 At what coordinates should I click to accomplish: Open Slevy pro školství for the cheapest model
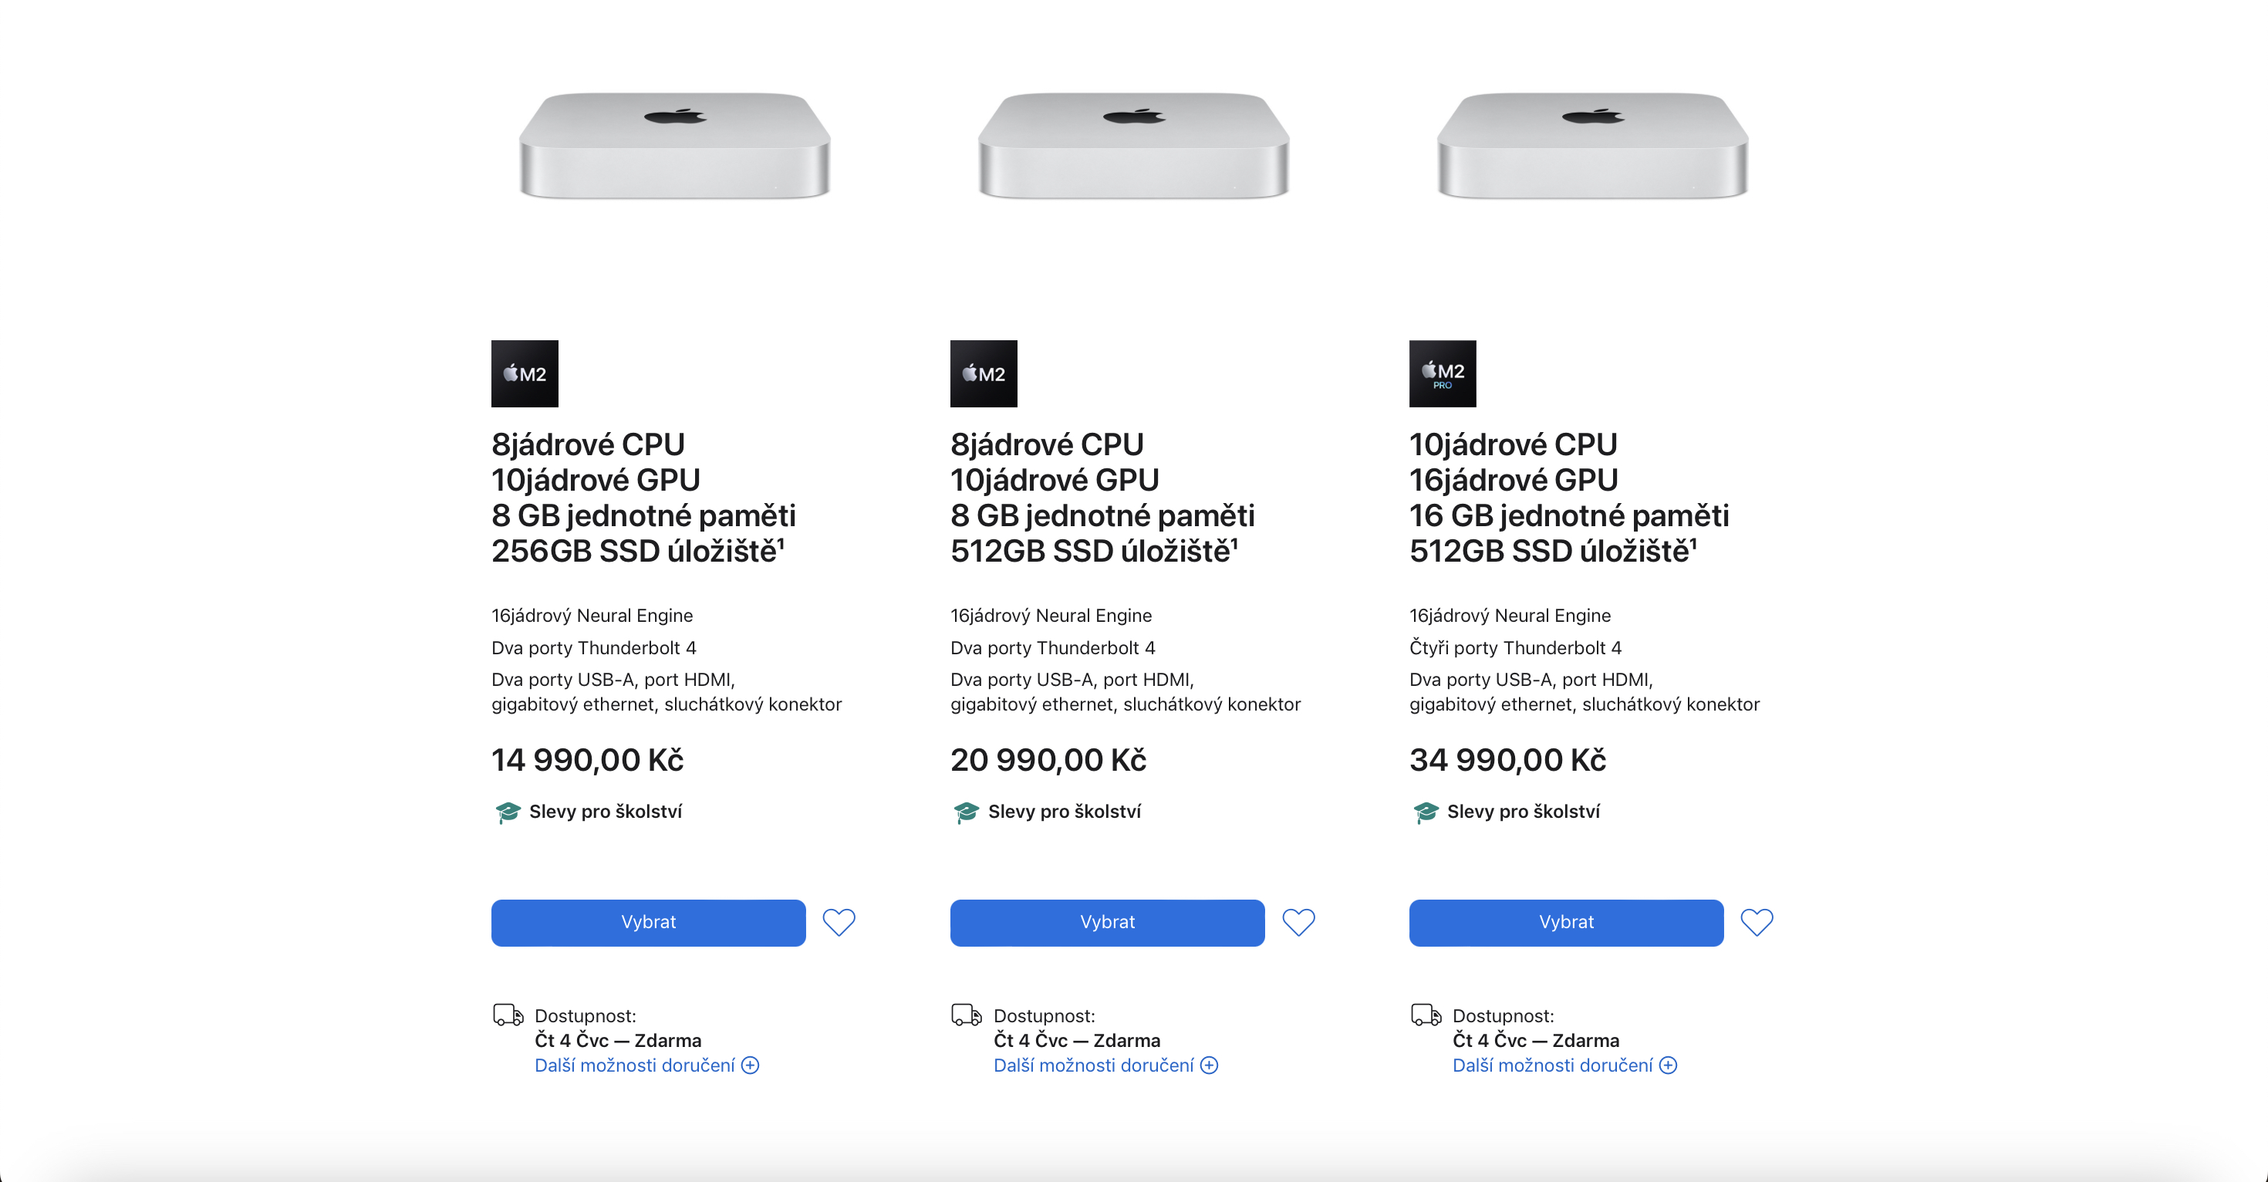tap(606, 812)
